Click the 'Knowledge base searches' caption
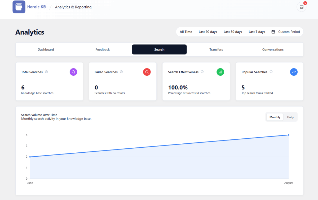The image size is (318, 200). 37,93
